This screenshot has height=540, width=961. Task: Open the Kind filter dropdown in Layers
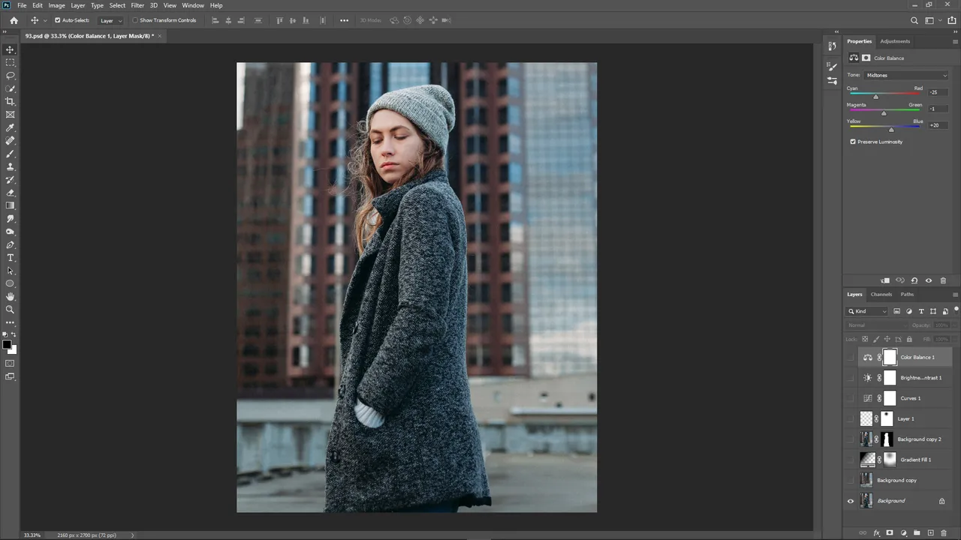tap(868, 311)
